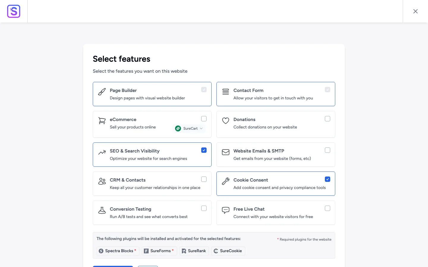Click the Donations title text
This screenshot has width=428, height=267.
[x=244, y=120]
